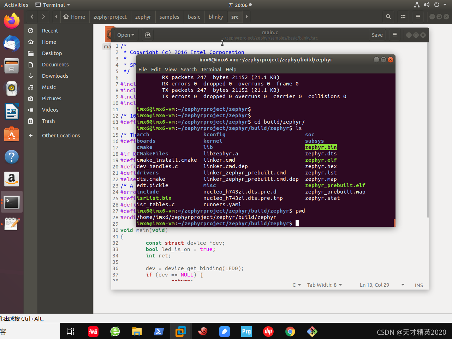Open the Edit menu in terminal

point(156,70)
